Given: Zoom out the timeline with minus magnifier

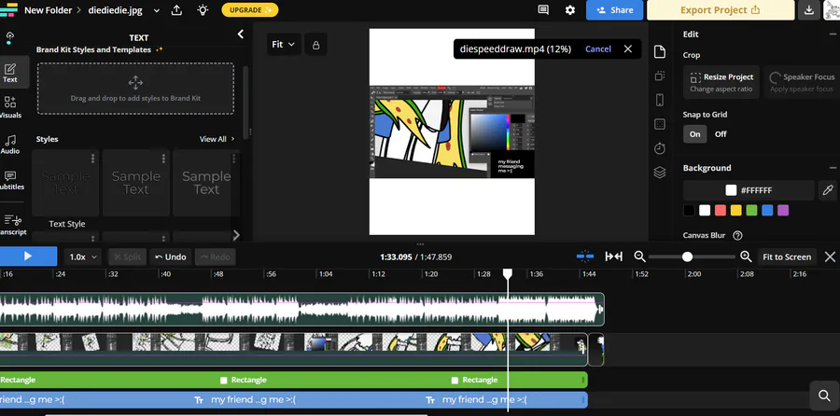Looking at the screenshot, I should (x=639, y=257).
